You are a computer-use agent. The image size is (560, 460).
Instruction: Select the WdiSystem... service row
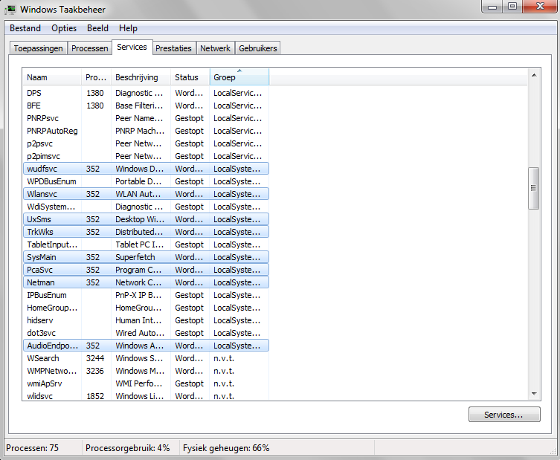pos(146,207)
